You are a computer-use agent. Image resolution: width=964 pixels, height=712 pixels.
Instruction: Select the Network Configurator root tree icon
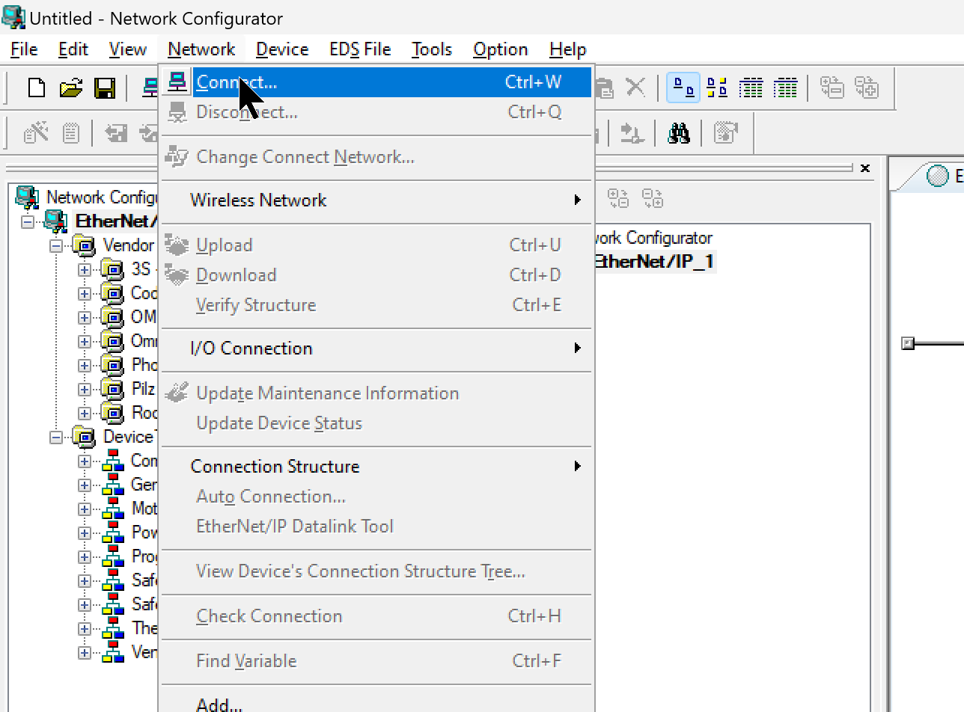(x=27, y=197)
